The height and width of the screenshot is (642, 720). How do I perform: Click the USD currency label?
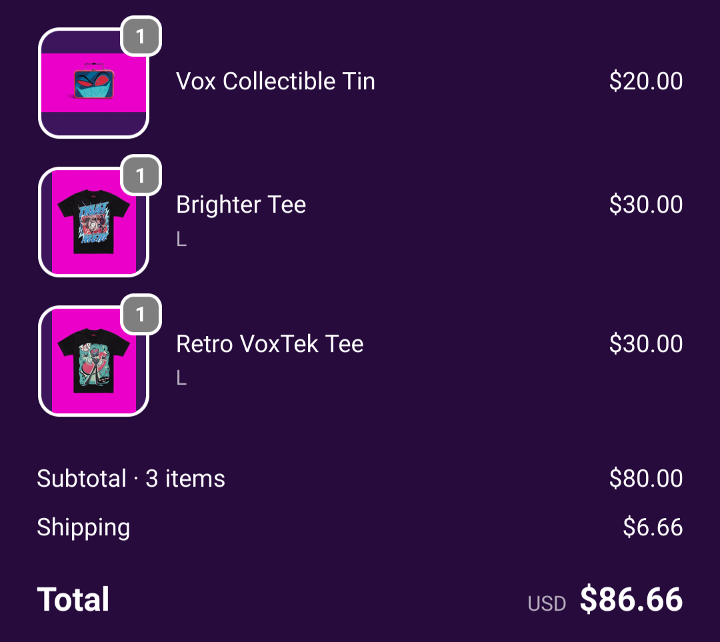click(x=547, y=604)
